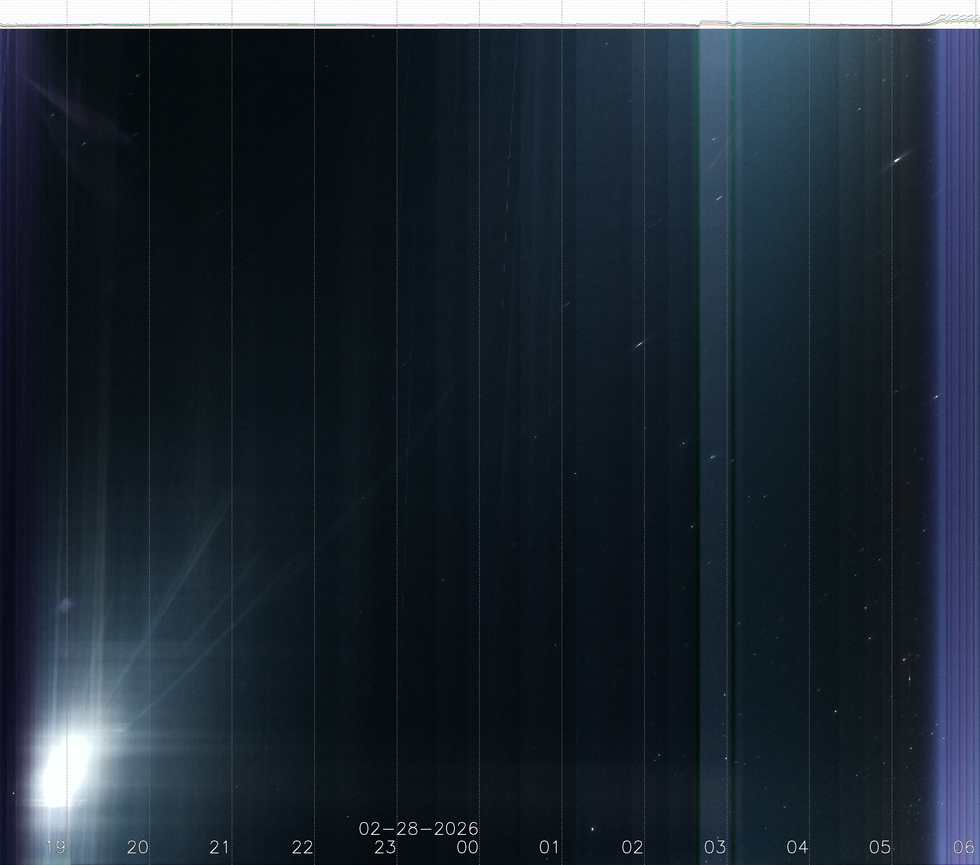Click the 06 hour label
980x865 pixels.
click(x=963, y=847)
